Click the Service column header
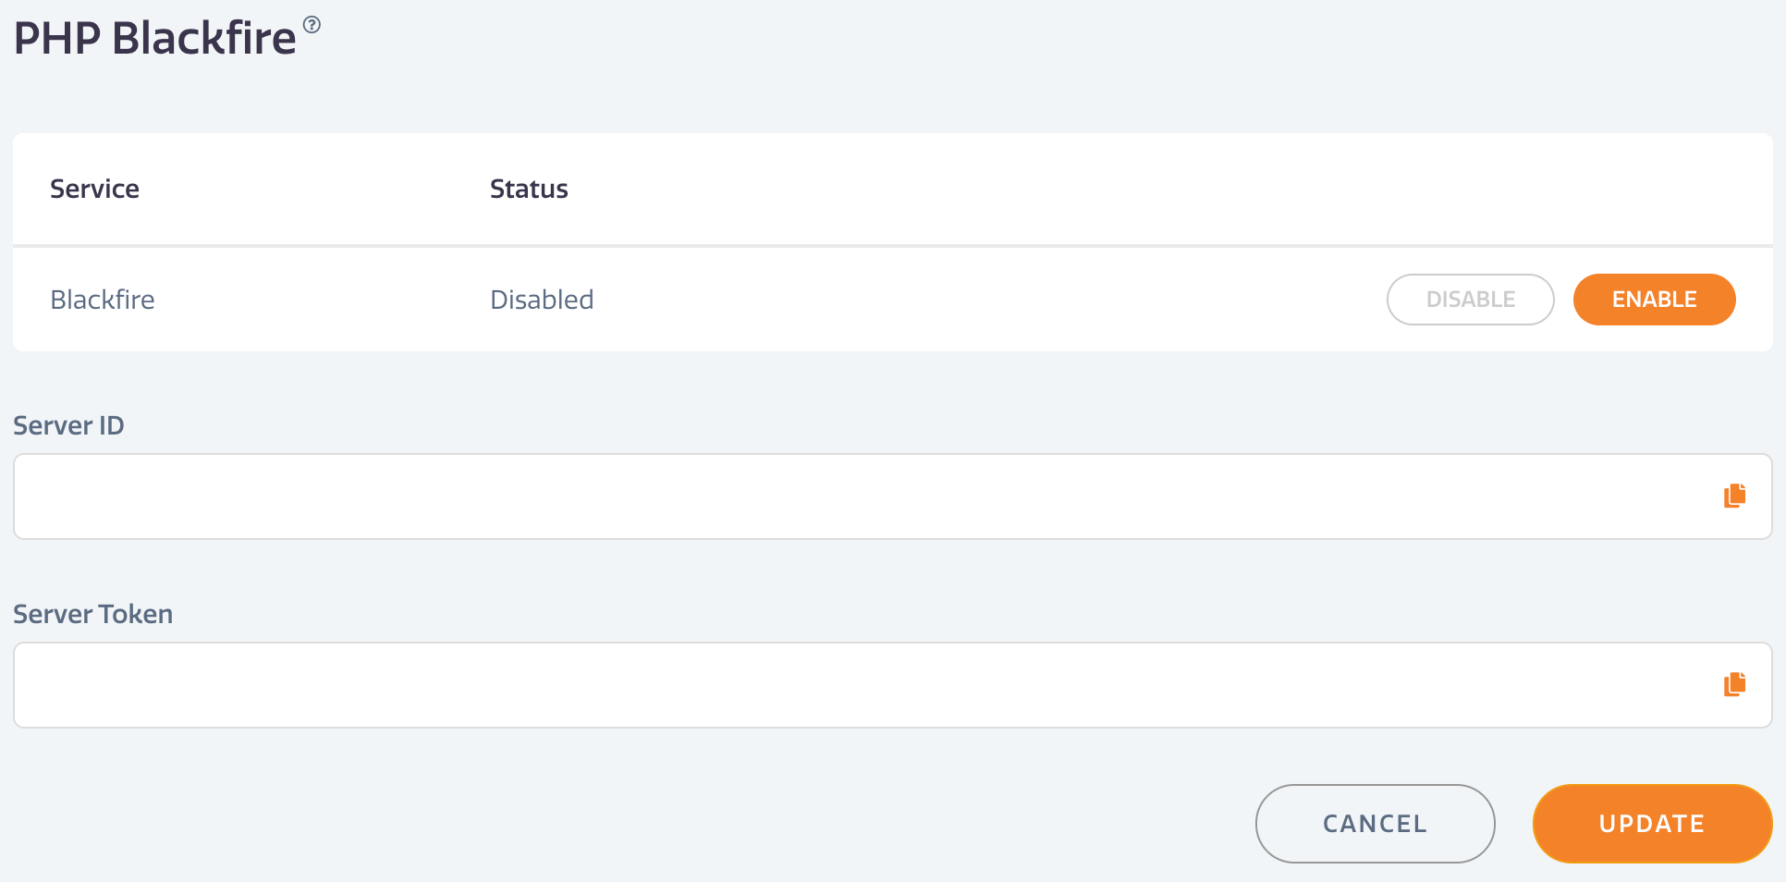 coord(94,189)
